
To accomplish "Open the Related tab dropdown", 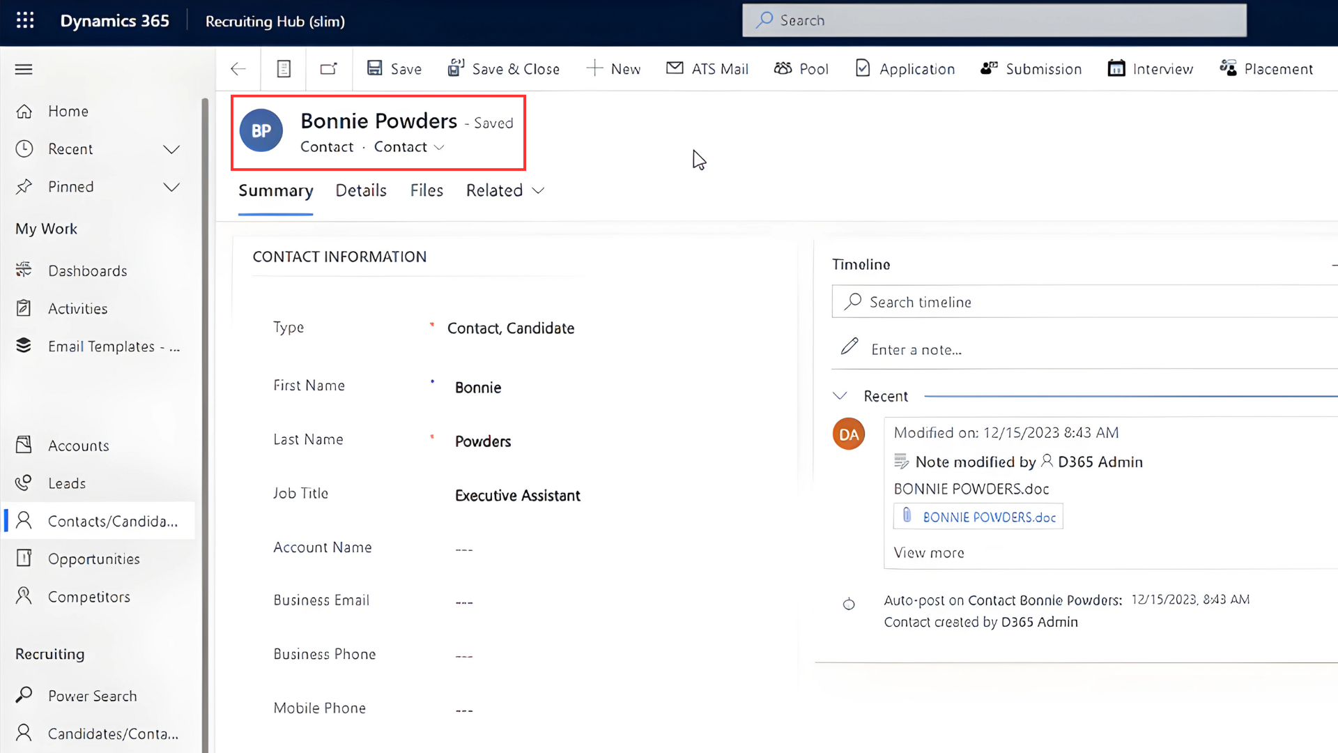I will click(x=505, y=190).
